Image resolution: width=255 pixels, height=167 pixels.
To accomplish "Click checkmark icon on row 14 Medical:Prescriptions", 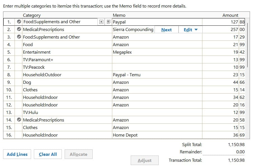I will [x=19, y=120].
